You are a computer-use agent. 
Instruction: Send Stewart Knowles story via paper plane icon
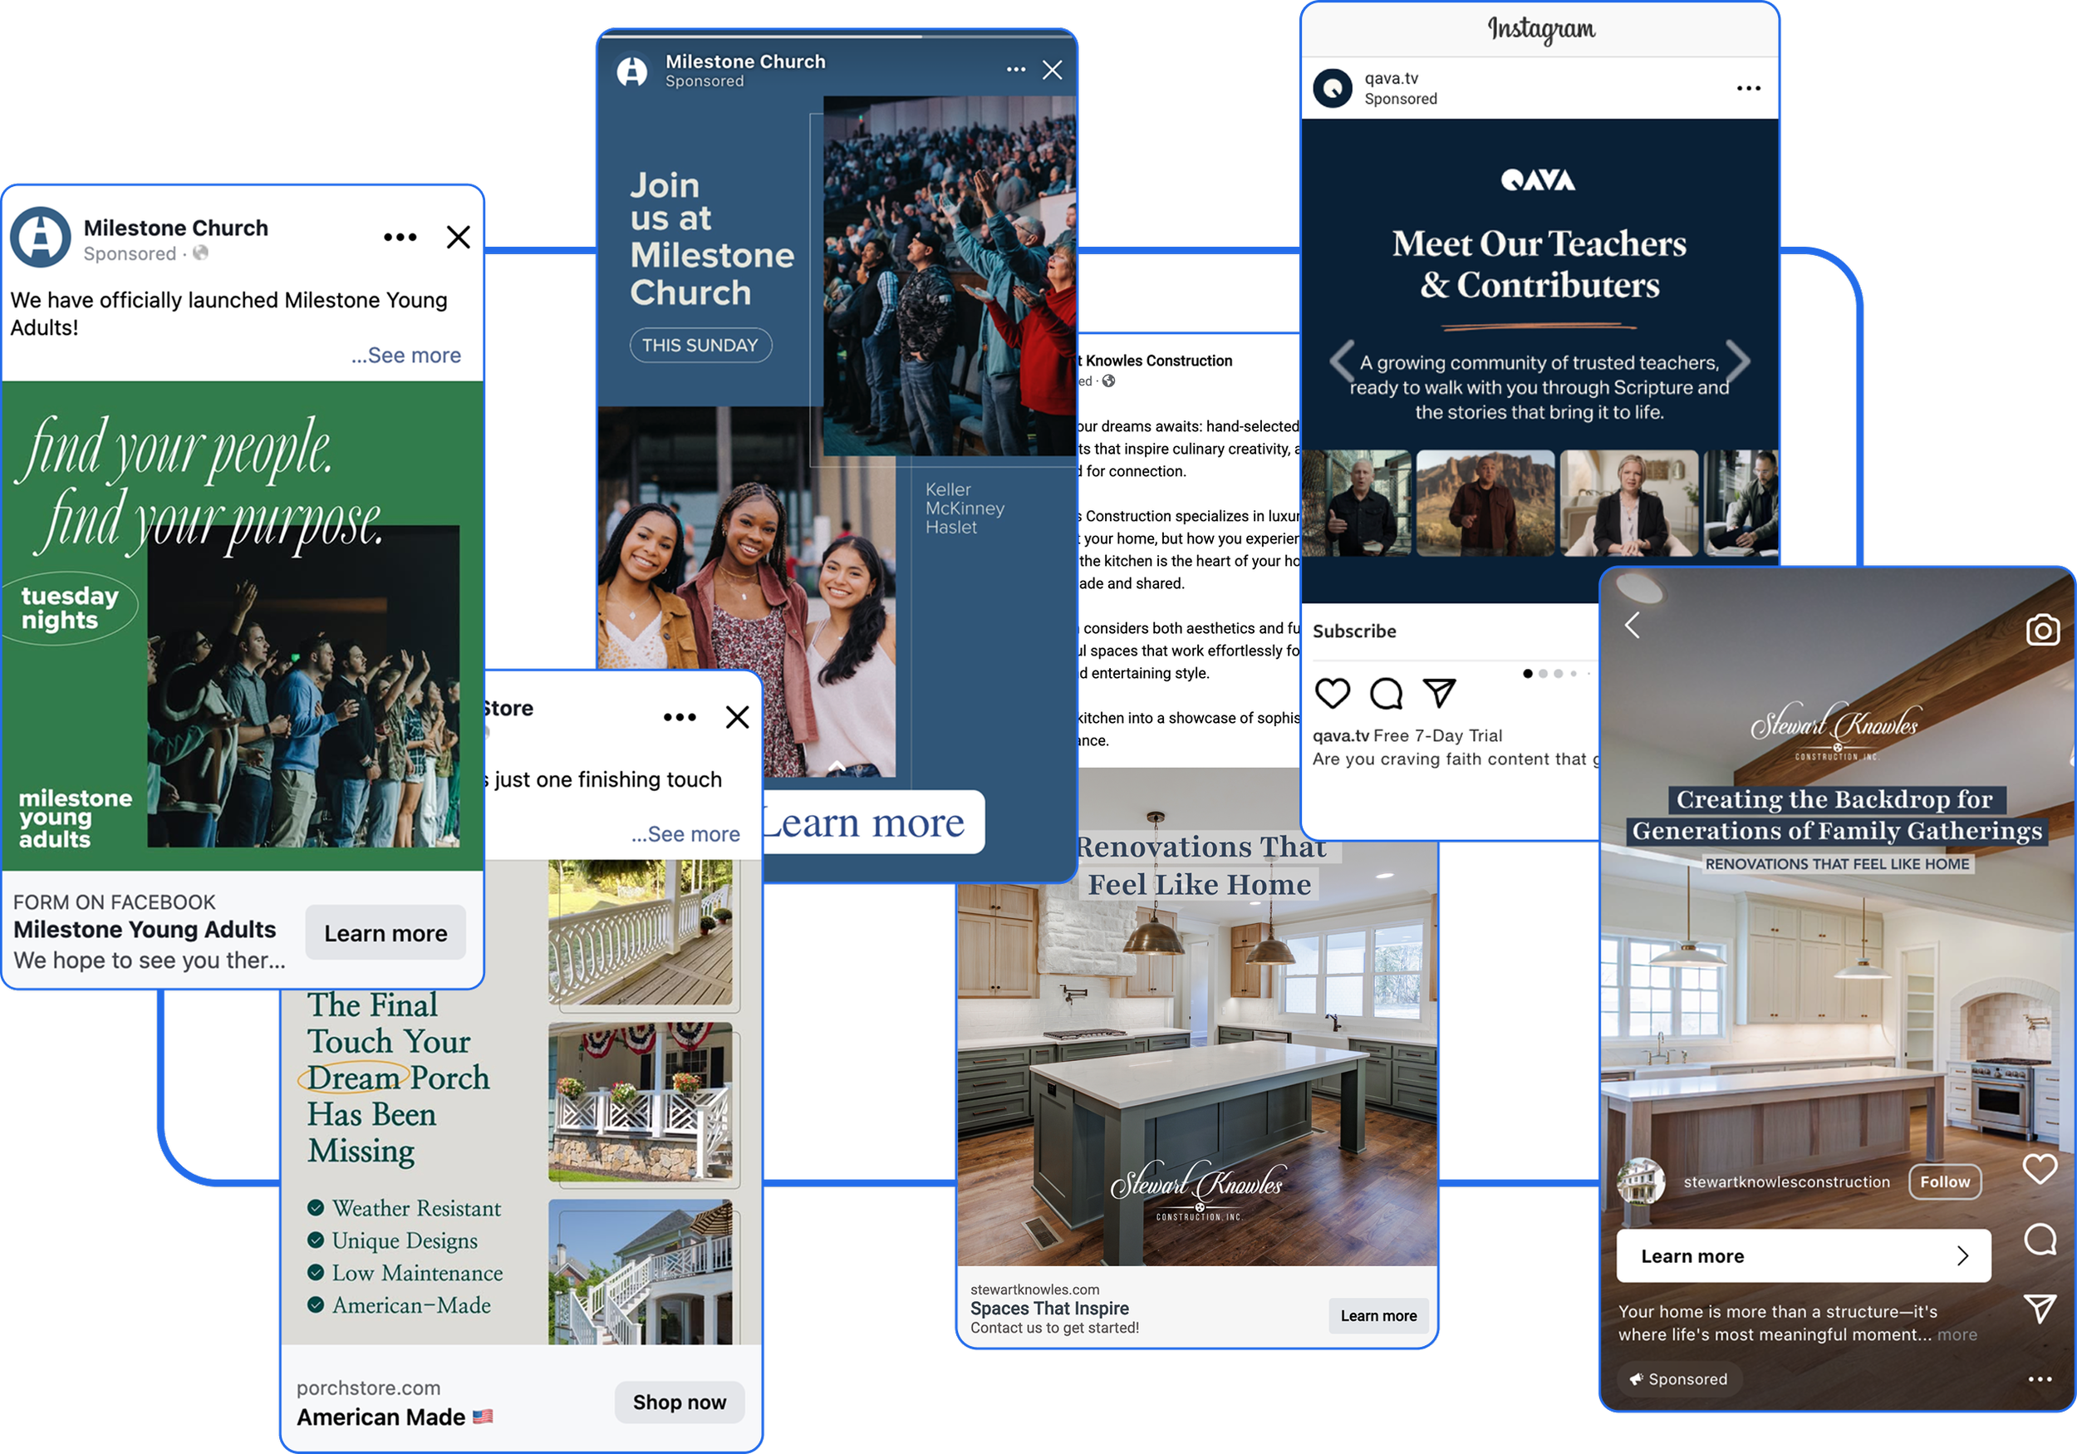[2039, 1309]
